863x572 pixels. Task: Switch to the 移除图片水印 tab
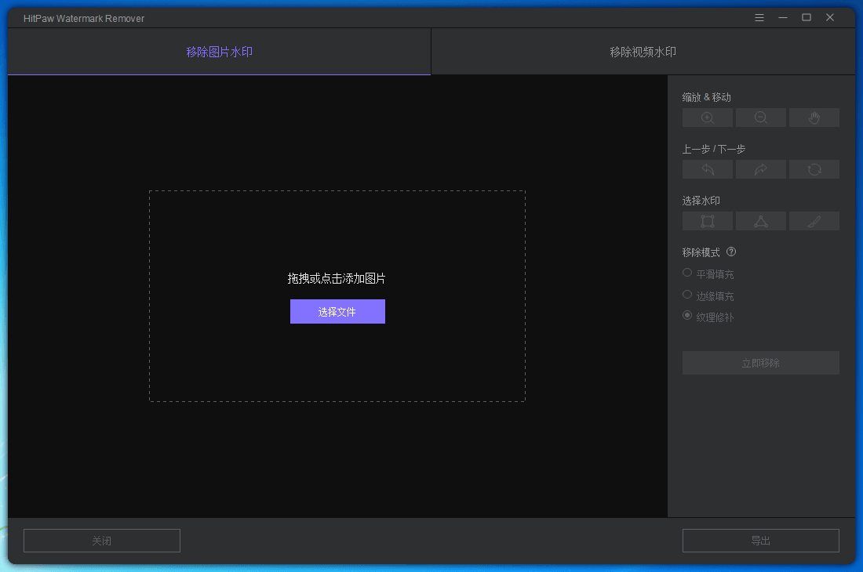(220, 52)
